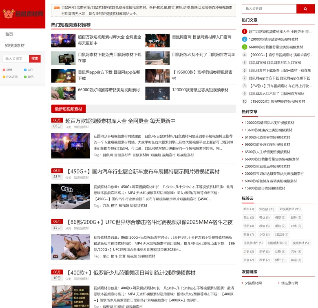Open 13600款健康养生类短视频素材 link
318x308 pixels.
pyautogui.click(x=268, y=130)
